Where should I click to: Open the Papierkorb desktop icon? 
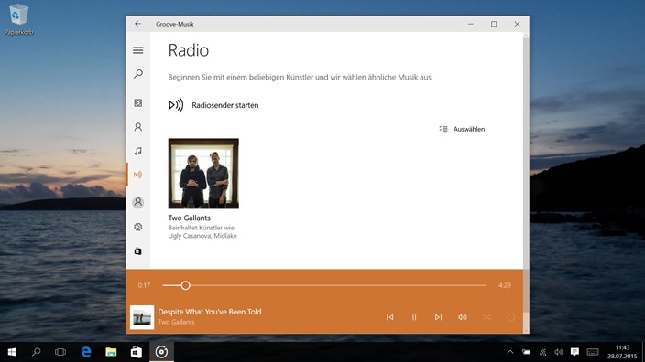(18, 19)
